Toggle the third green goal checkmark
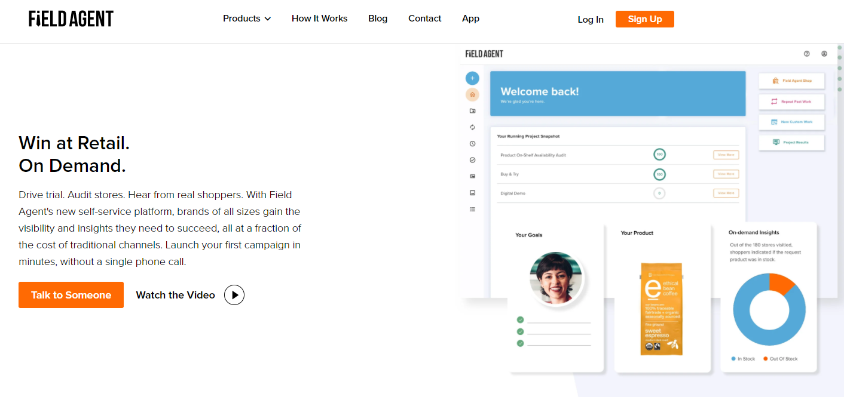 520,343
